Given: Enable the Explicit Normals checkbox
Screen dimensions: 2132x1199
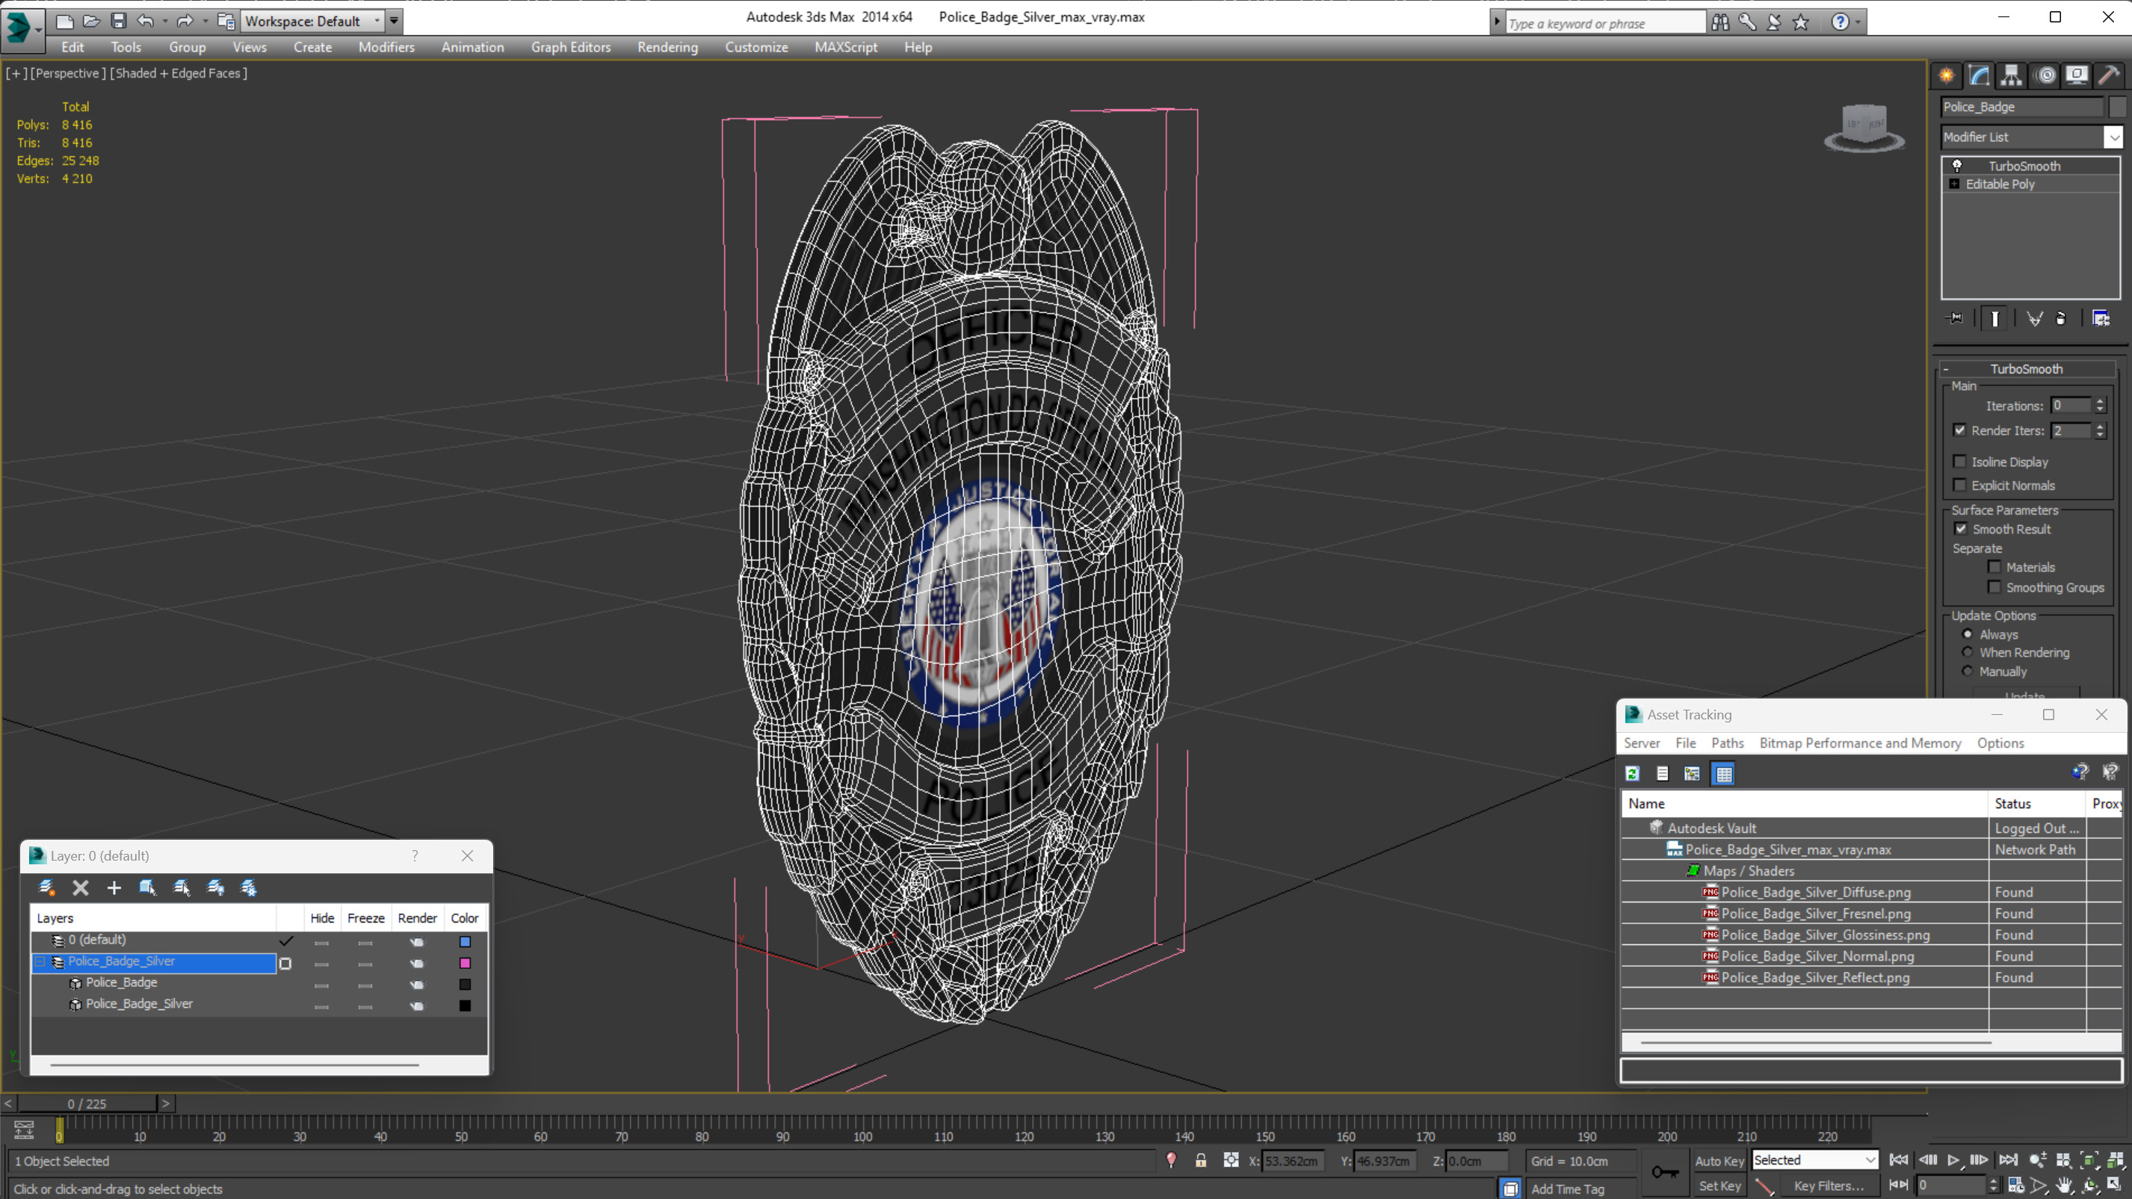Looking at the screenshot, I should click(x=1960, y=485).
